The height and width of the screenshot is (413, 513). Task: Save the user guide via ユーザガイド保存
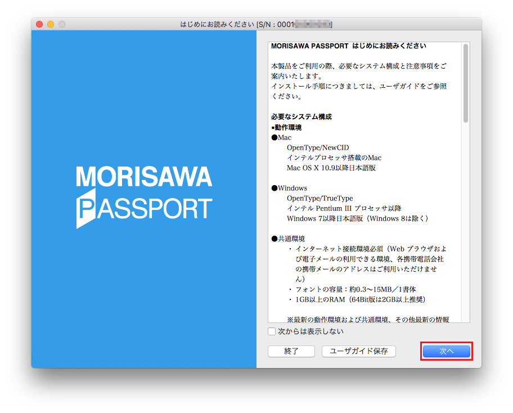[358, 351]
